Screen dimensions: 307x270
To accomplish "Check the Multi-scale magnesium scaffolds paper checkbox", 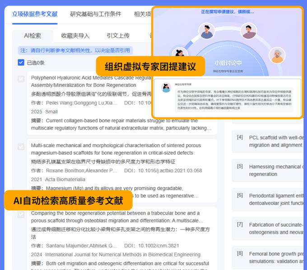I will (21, 147).
